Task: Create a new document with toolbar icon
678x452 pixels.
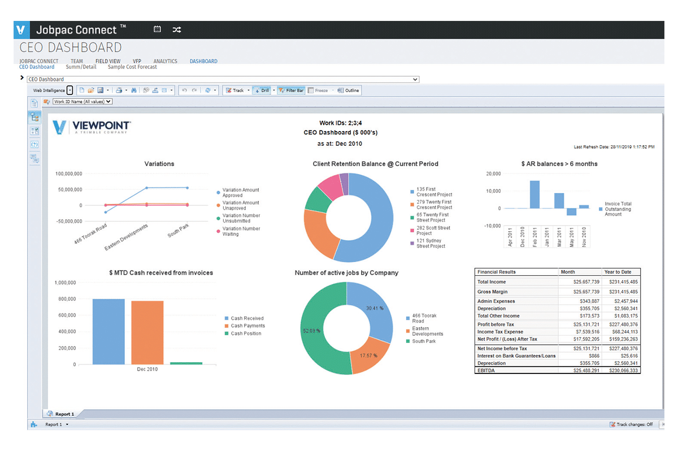Action: coord(81,90)
